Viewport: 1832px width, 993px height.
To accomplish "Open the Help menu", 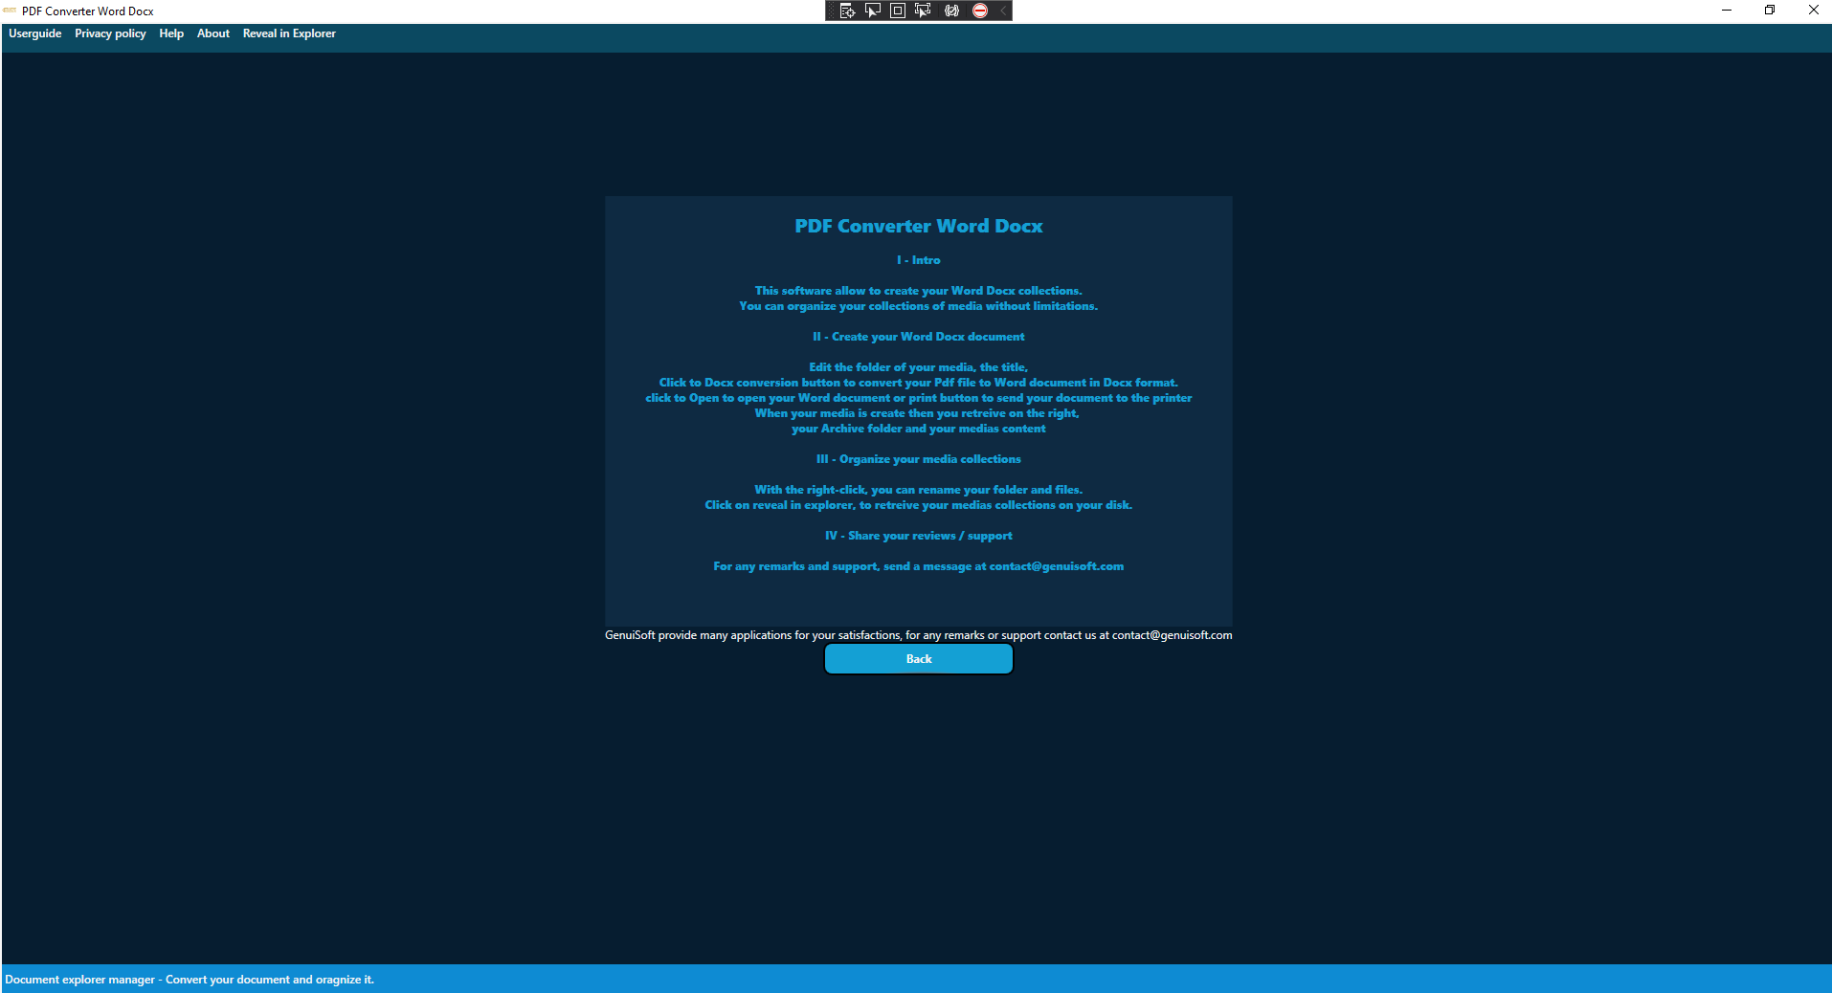I will click(x=171, y=33).
